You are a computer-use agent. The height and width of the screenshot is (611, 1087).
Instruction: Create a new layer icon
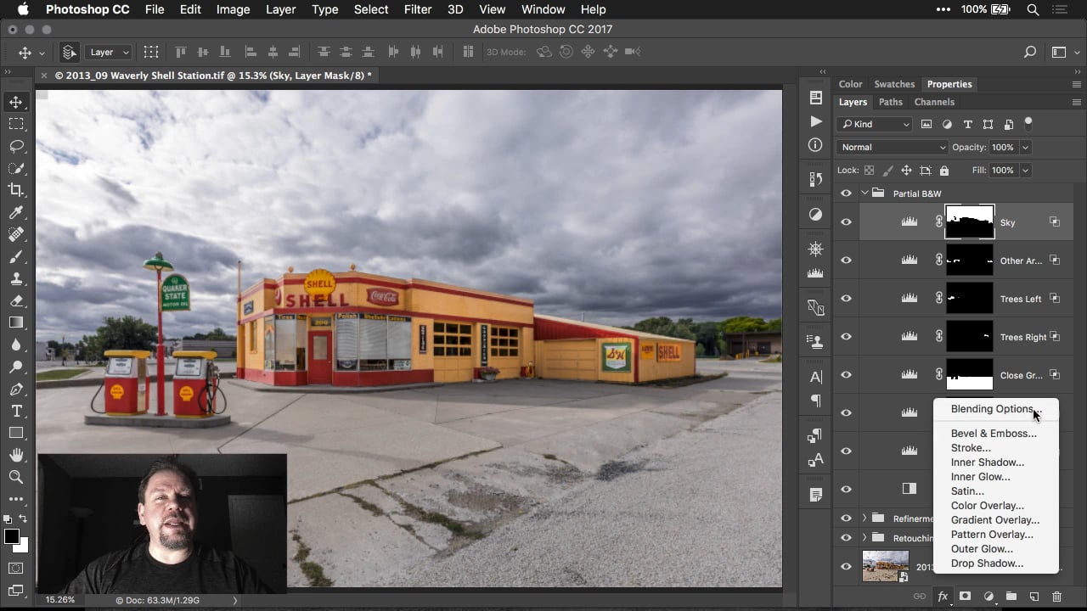pos(1034,597)
